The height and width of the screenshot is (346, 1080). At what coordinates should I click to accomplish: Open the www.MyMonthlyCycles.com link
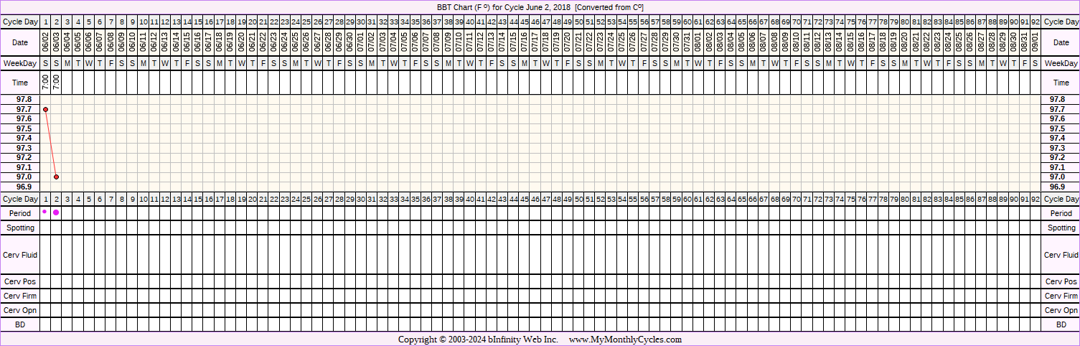pos(625,340)
